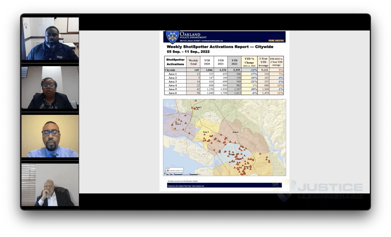Click the Area 4 three-year average '880'
391x237 pixels.
point(266,85)
